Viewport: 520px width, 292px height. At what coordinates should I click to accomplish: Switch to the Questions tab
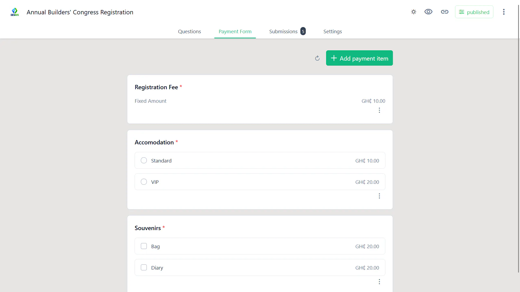tap(190, 31)
